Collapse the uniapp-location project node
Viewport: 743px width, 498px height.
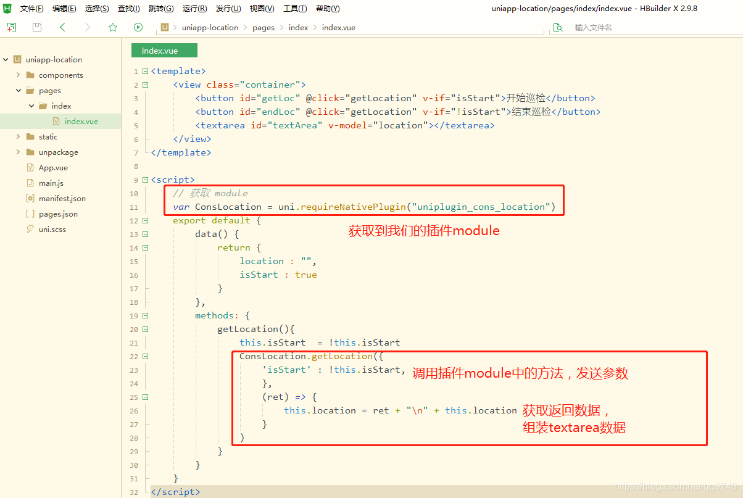[x=6, y=60]
